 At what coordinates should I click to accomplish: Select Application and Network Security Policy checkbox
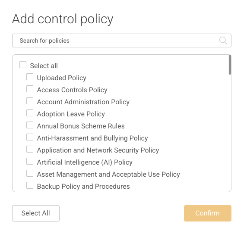click(30, 149)
